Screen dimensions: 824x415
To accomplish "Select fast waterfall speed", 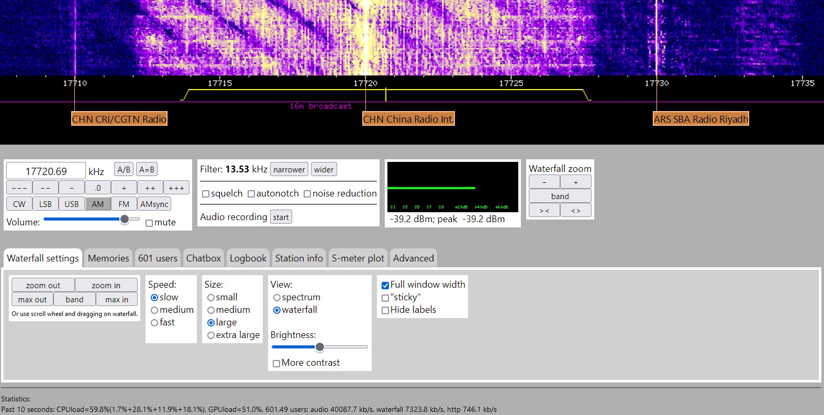I will pyautogui.click(x=154, y=323).
